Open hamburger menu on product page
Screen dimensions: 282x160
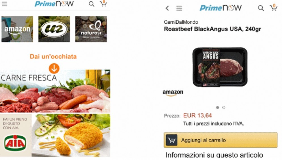pyautogui.click(x=179, y=8)
